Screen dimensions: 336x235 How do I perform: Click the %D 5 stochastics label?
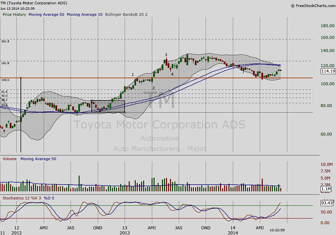[49, 198]
